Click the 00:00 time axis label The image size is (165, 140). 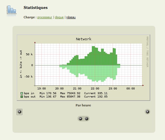[130, 89]
